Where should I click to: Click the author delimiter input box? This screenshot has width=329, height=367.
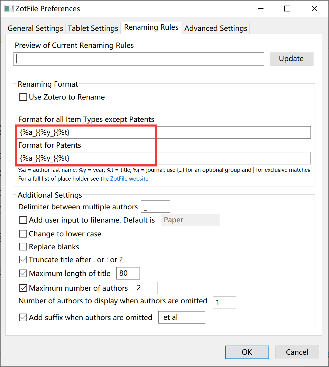pos(155,207)
